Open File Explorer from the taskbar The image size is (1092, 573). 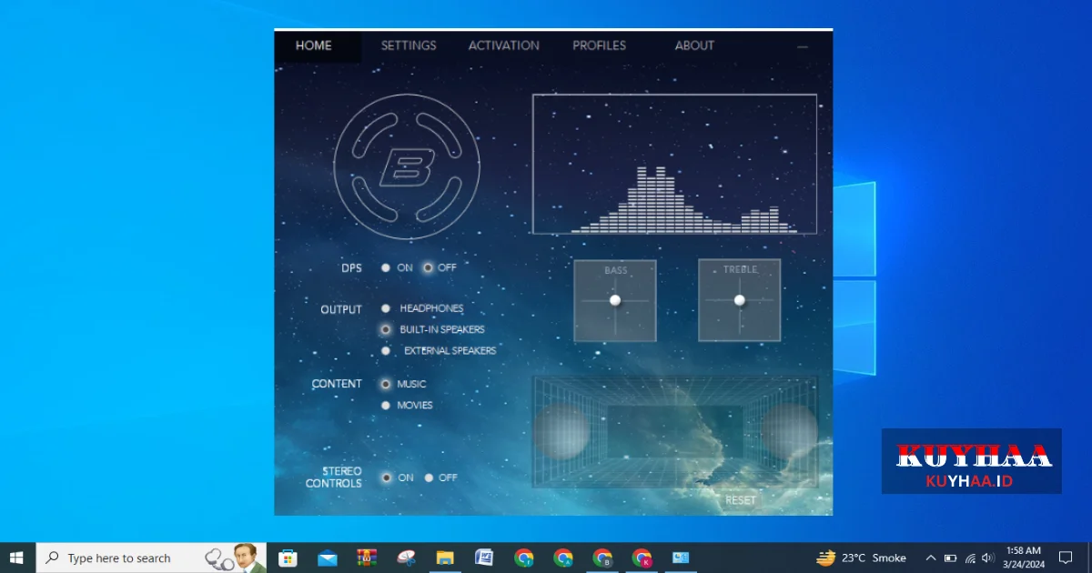coord(445,558)
